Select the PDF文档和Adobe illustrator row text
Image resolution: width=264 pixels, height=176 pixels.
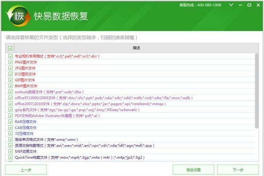click(57, 116)
